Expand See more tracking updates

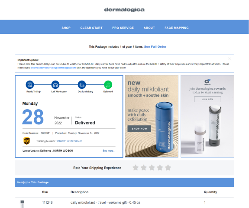[x=109, y=151]
